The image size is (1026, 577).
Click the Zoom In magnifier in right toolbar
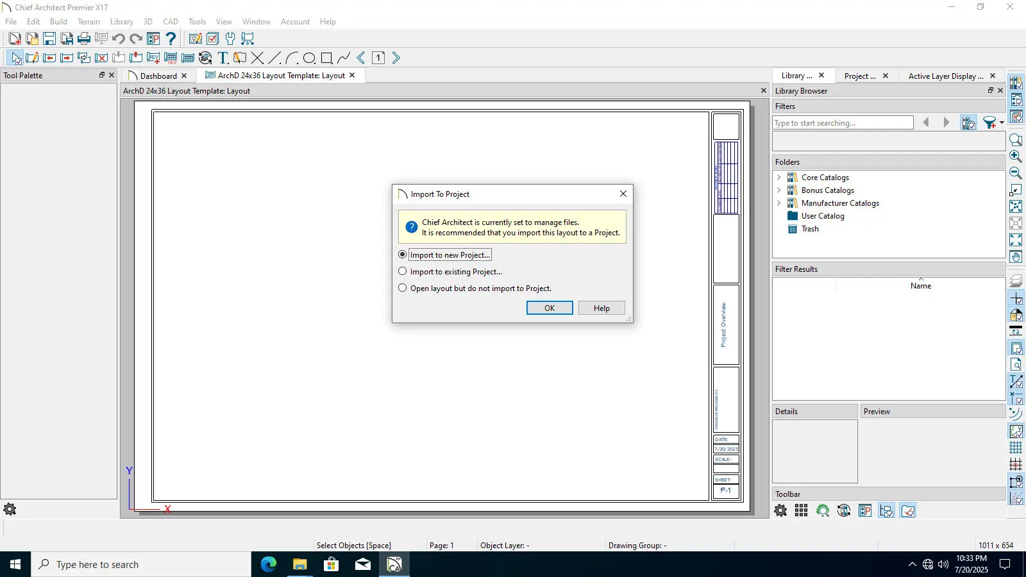pyautogui.click(x=1016, y=156)
